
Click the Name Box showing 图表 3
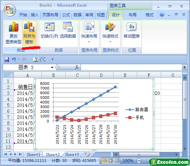pos(26,67)
